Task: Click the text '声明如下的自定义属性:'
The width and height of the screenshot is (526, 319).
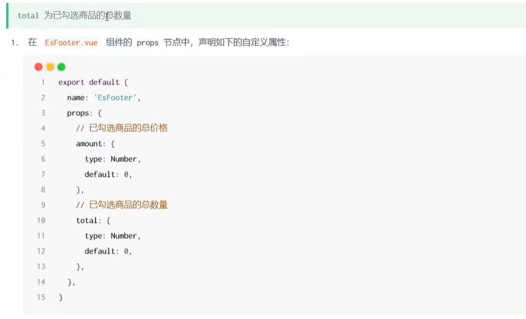Action: 244,43
